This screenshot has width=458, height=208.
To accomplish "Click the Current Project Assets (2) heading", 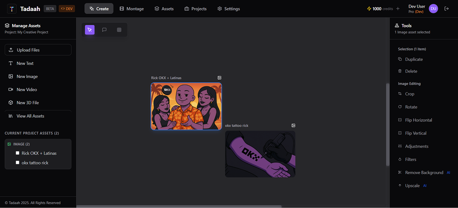I will pos(32,133).
